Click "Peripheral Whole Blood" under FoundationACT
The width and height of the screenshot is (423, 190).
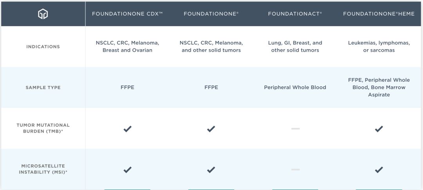coord(295,88)
